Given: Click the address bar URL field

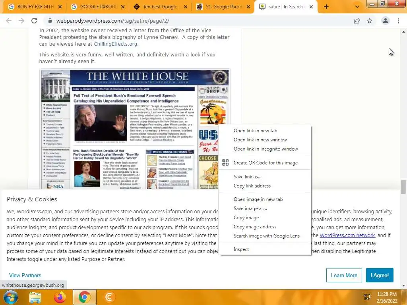Looking at the screenshot, I should (197, 21).
